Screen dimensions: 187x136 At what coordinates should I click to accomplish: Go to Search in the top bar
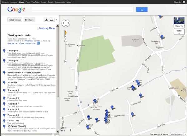(6, 2)
